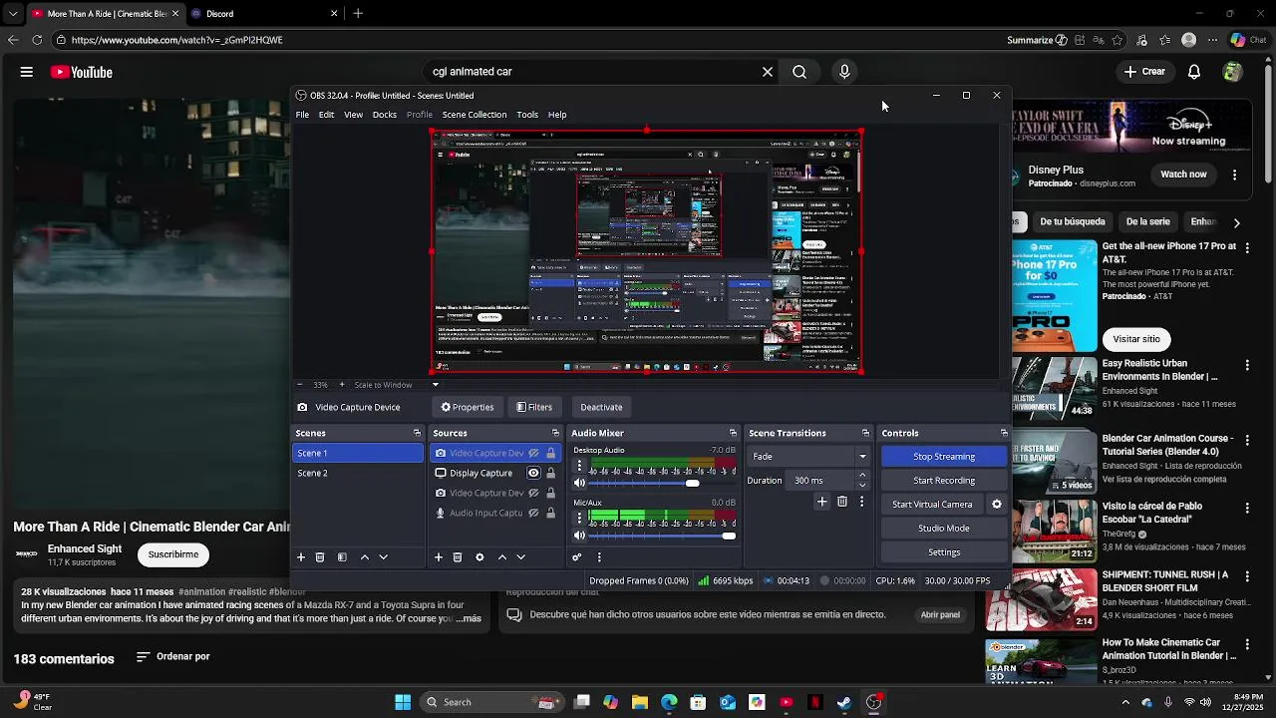1276x718 pixels.
Task: Show the Audio Input Capture source
Action: [533, 513]
